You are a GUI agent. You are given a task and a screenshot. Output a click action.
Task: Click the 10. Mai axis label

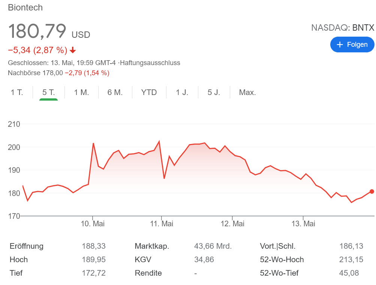click(93, 224)
